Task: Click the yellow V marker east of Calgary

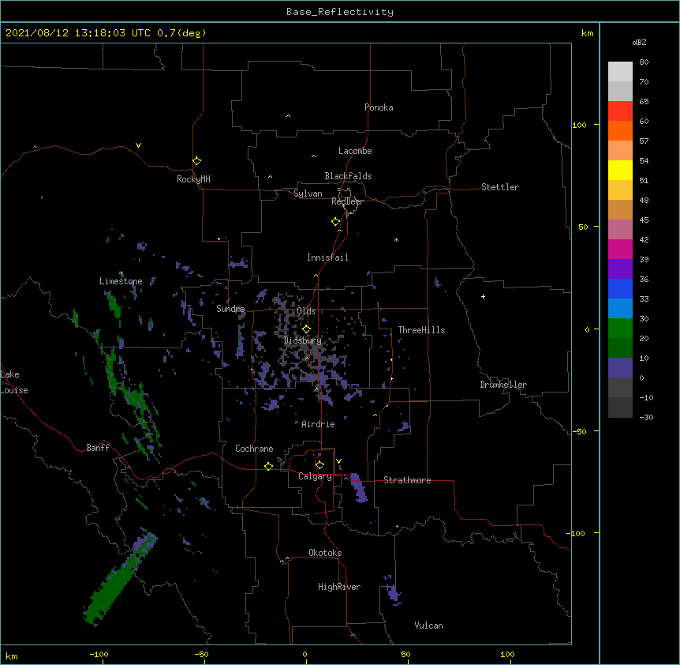Action: tap(338, 461)
